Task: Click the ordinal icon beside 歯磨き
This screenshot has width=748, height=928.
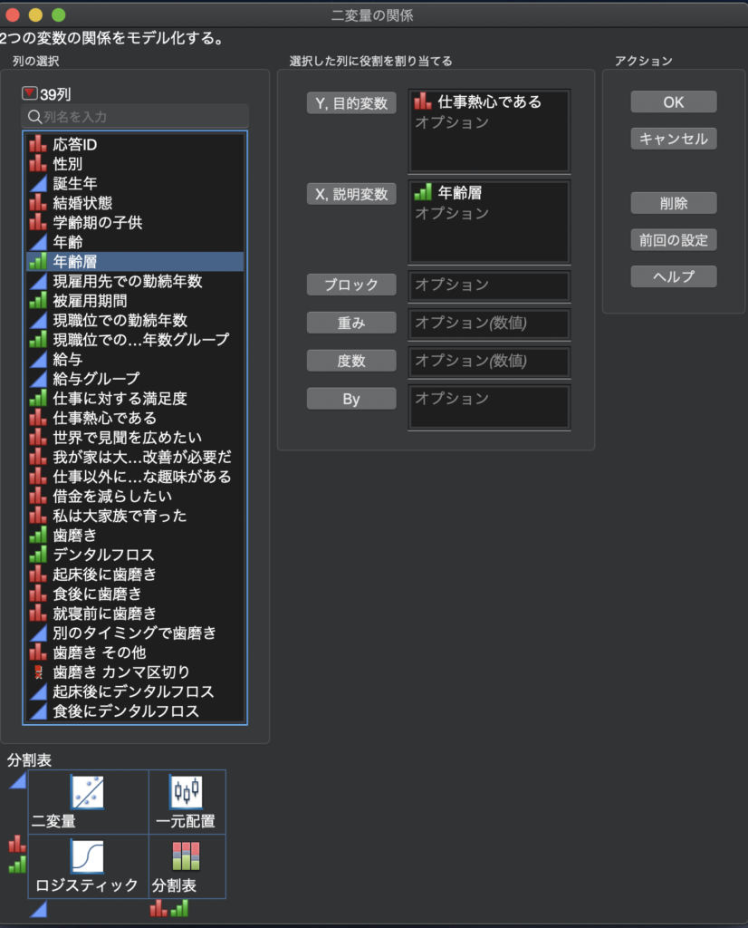Action: point(38,535)
